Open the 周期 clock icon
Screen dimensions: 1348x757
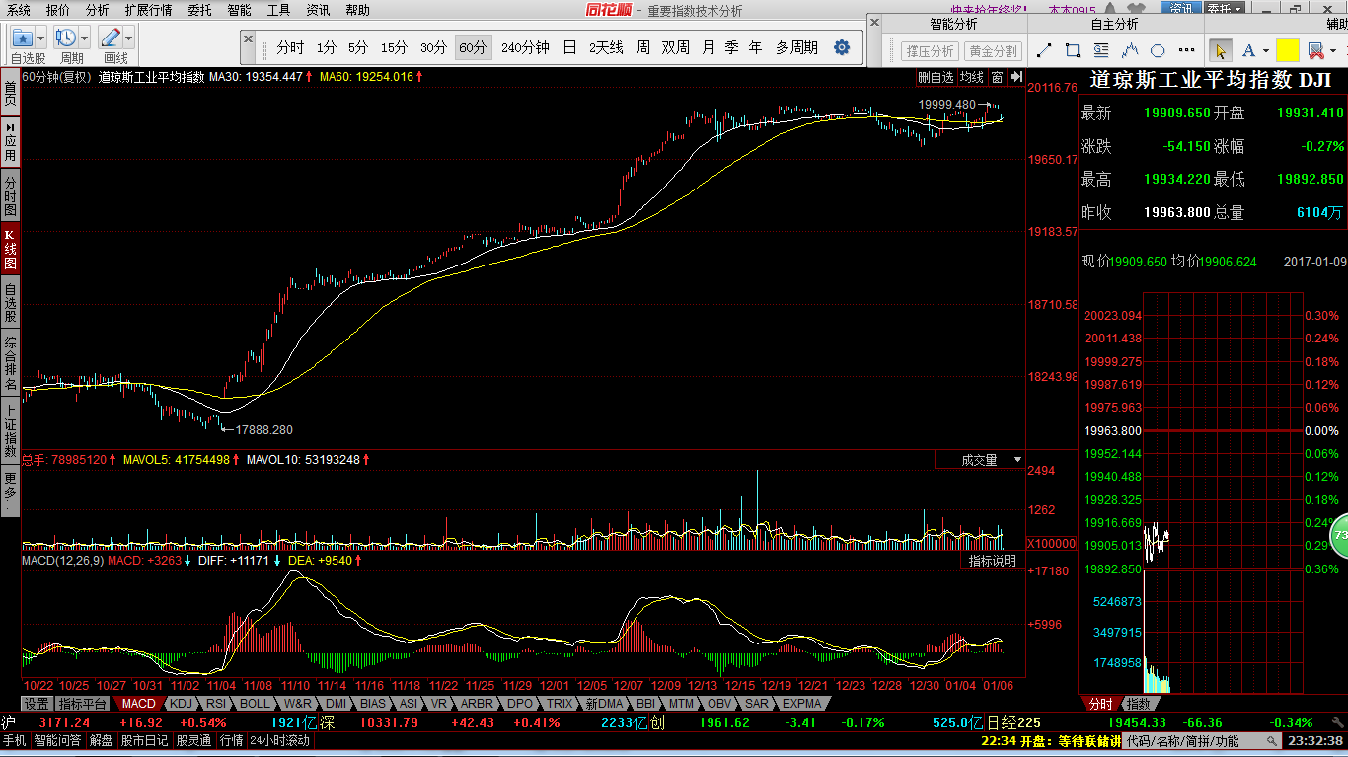click(66, 38)
